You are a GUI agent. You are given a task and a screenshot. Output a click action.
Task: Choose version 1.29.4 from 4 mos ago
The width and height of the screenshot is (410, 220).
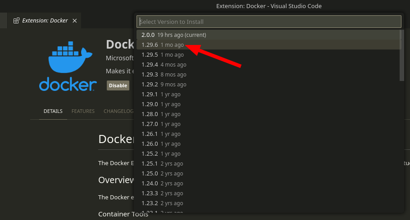point(269,64)
